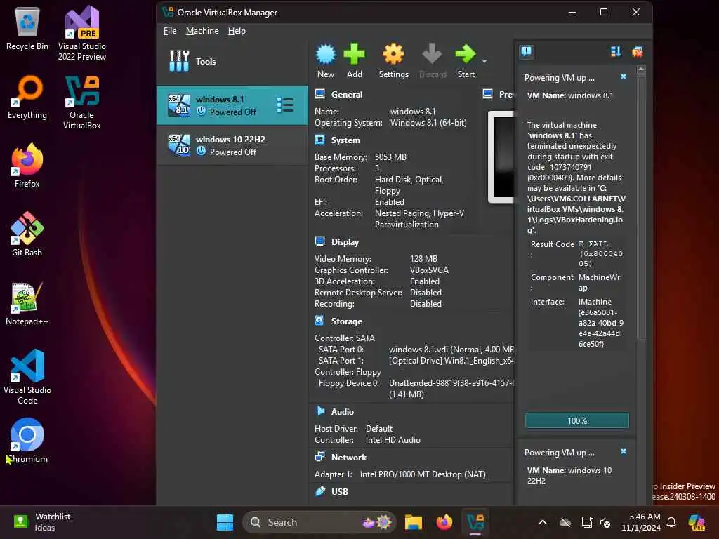
Task: Click the USB plug icon
Action: coord(319,491)
